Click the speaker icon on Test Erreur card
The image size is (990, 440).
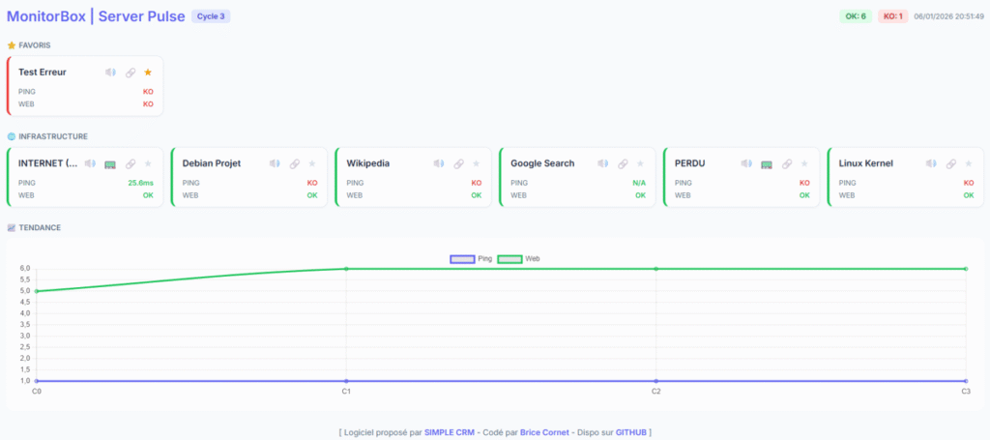(111, 73)
